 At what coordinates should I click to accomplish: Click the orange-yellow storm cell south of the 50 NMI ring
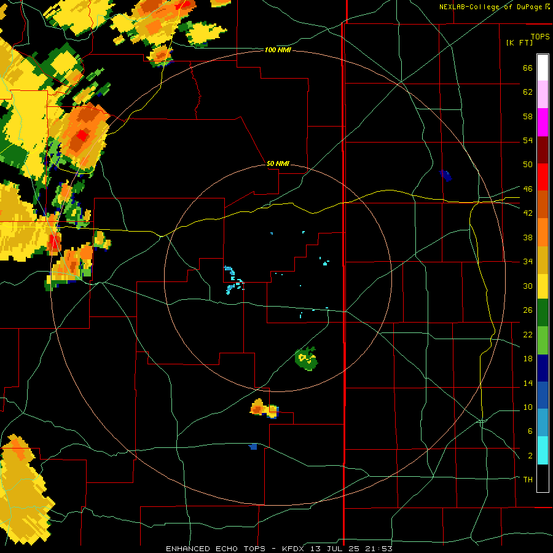[x=264, y=409]
